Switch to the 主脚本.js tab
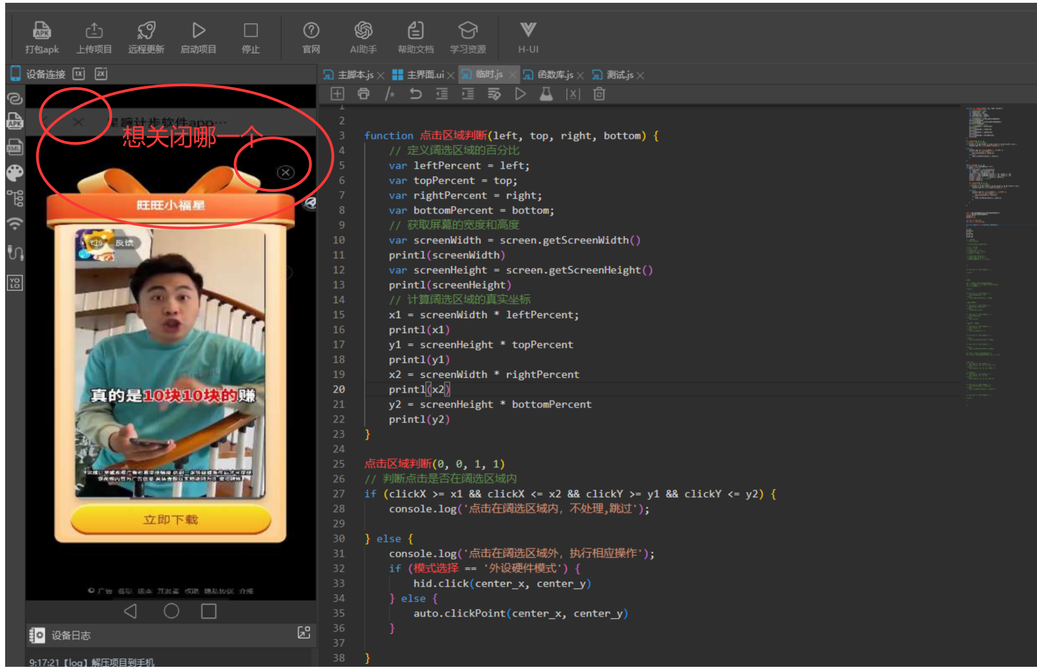Image resolution: width=1037 pixels, height=670 pixels. (x=355, y=75)
